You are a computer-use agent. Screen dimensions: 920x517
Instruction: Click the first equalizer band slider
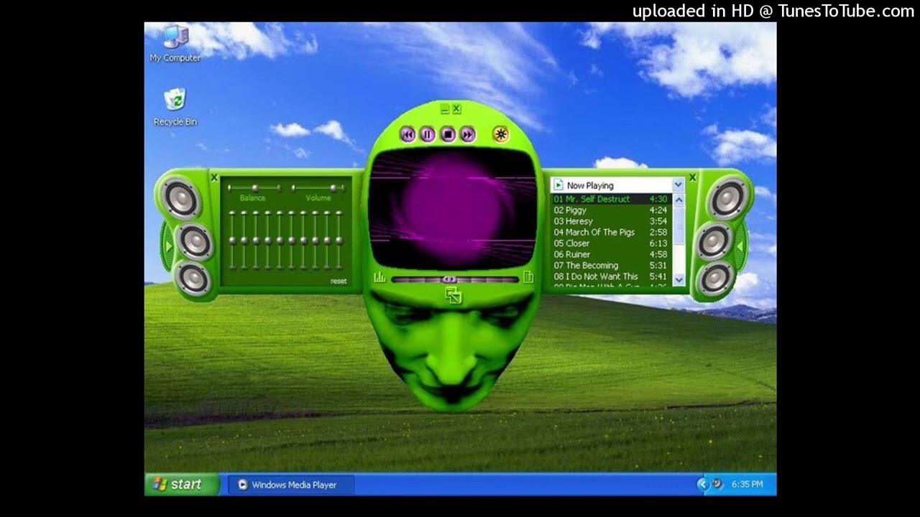click(x=231, y=241)
